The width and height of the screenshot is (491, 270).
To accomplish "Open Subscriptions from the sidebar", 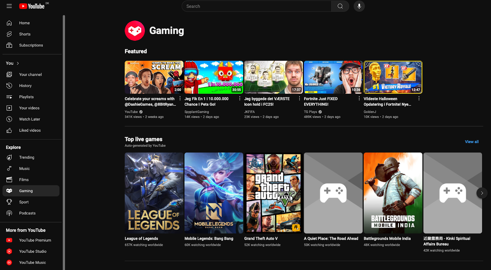I will (31, 45).
